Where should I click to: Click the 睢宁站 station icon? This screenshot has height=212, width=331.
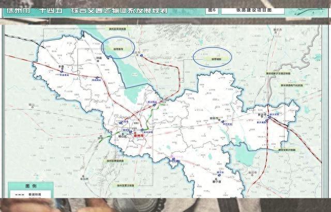click(219, 175)
